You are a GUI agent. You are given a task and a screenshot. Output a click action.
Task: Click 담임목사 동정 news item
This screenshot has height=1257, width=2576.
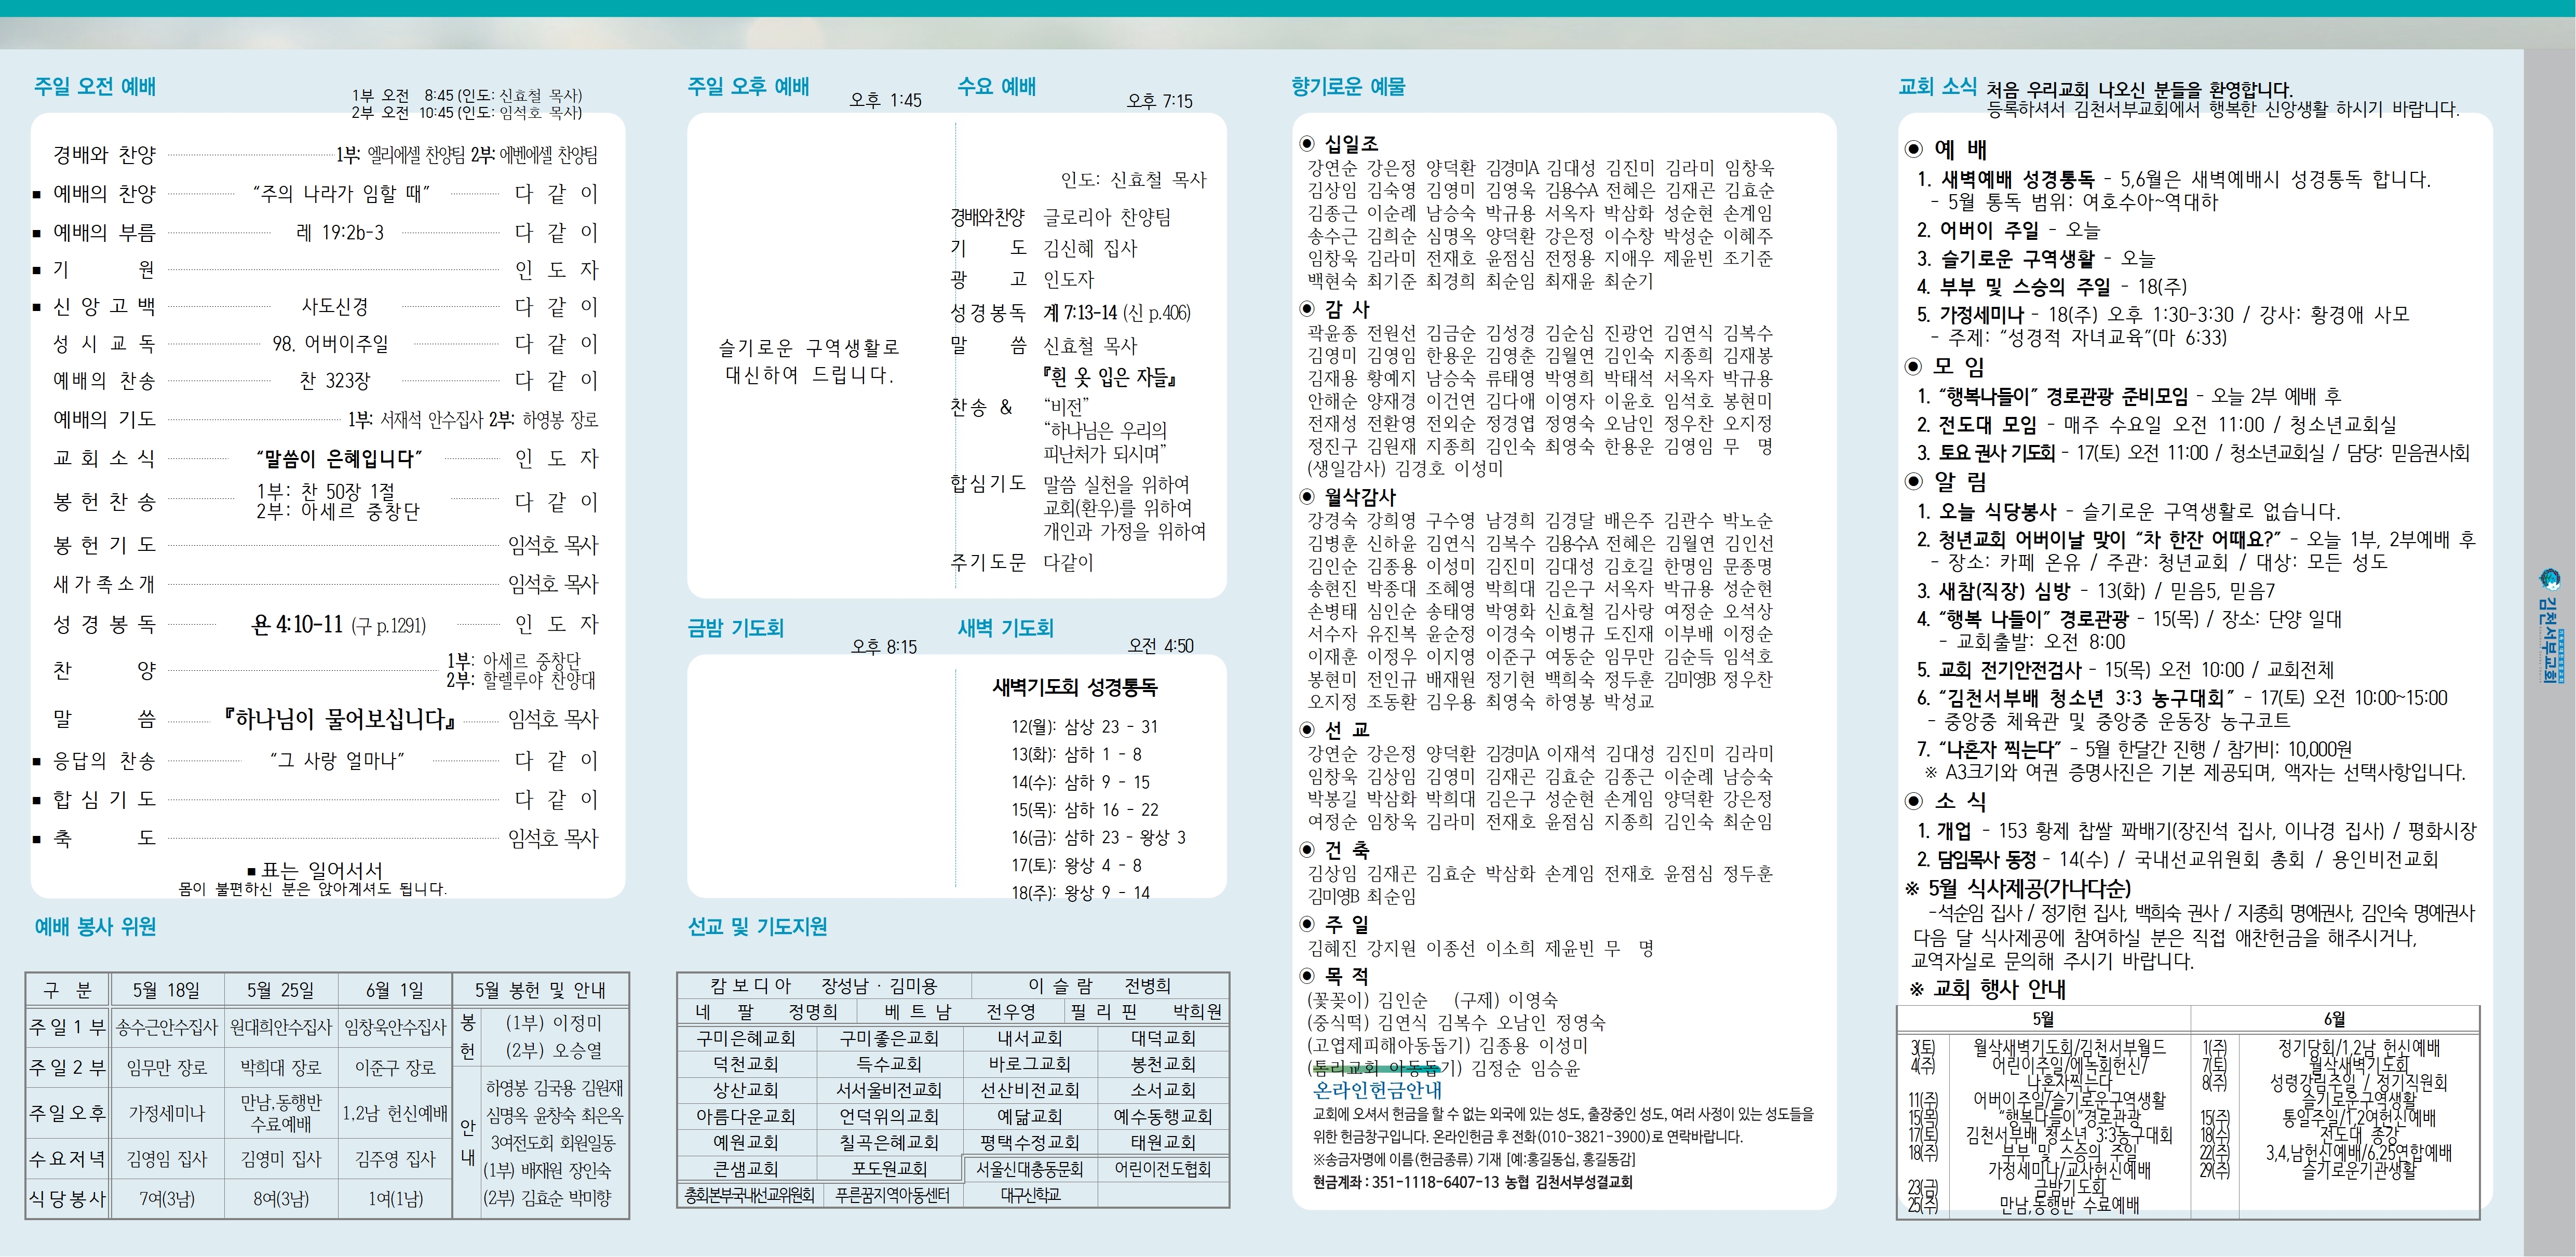(x=2178, y=859)
